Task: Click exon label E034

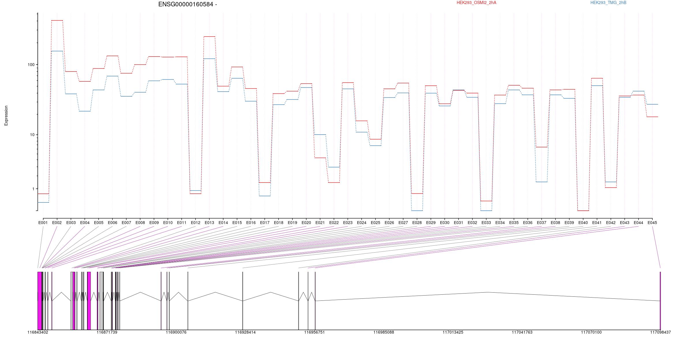Action: click(500, 223)
